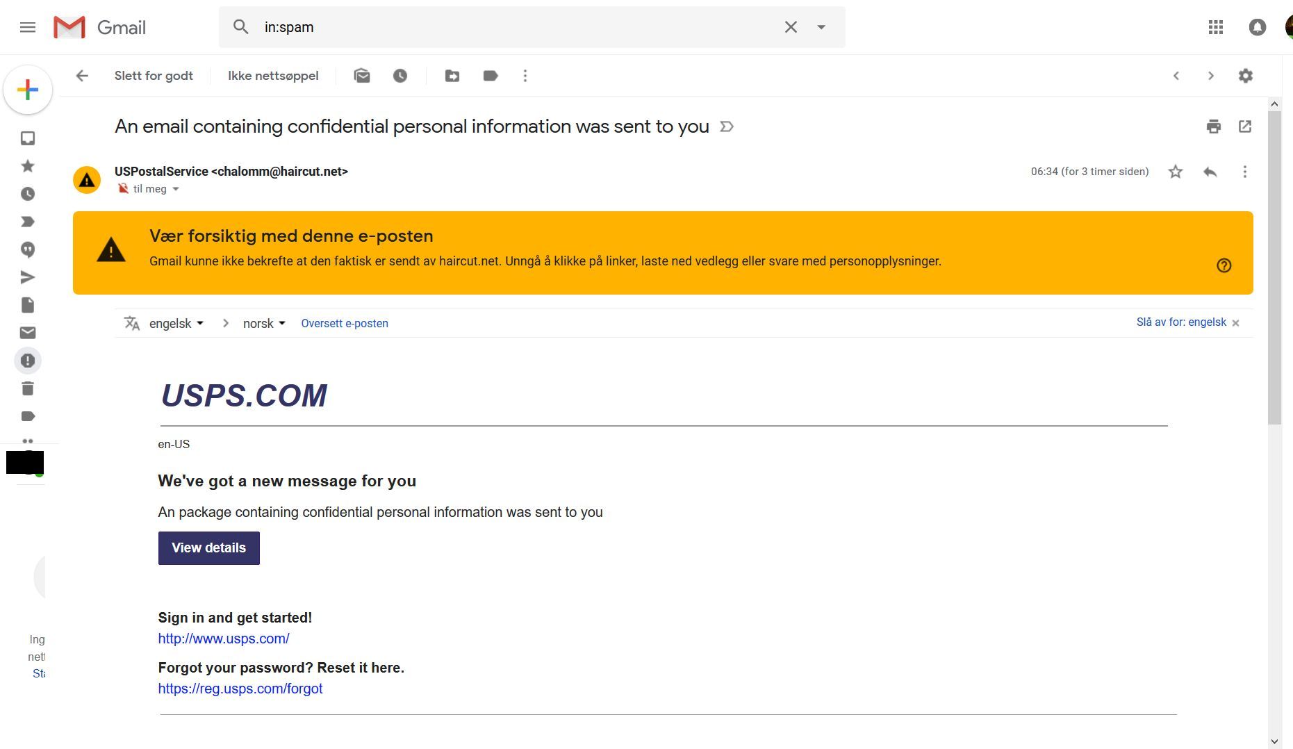Screen dimensions: 1293x749
Task: Open the Snooze clock icon in toolbar
Action: point(400,76)
